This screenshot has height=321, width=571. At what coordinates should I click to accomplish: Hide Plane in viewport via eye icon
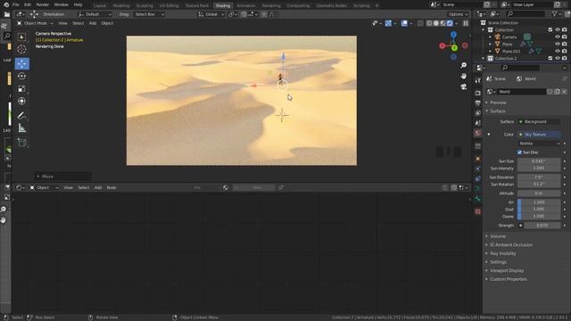557,44
